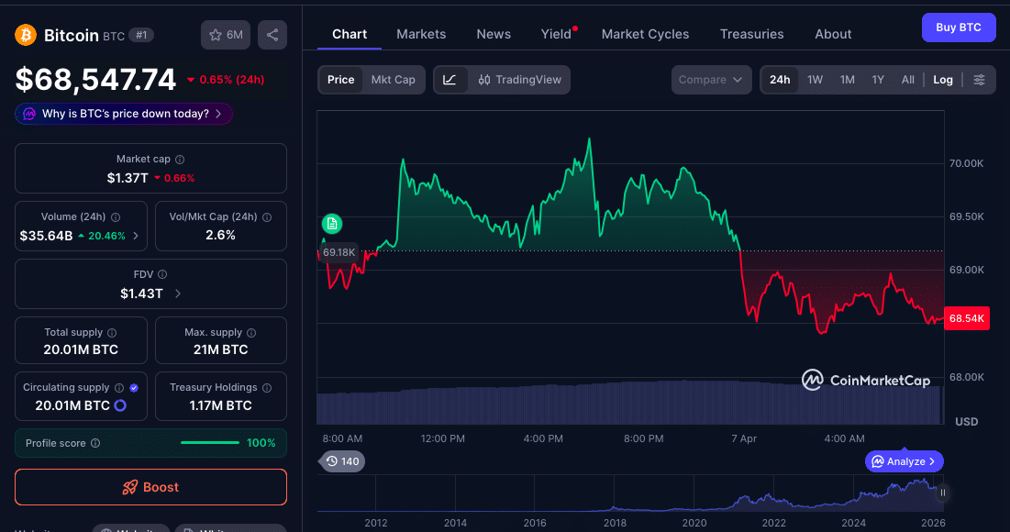The width and height of the screenshot is (1010, 532).
Task: Open the share icon next to watchlist
Action: [272, 34]
